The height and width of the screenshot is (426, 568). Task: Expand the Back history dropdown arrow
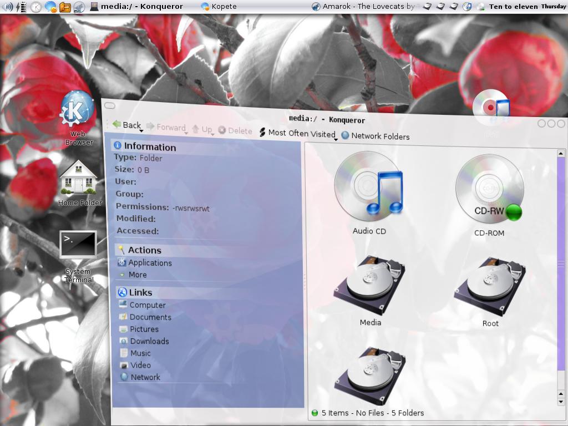pos(141,130)
